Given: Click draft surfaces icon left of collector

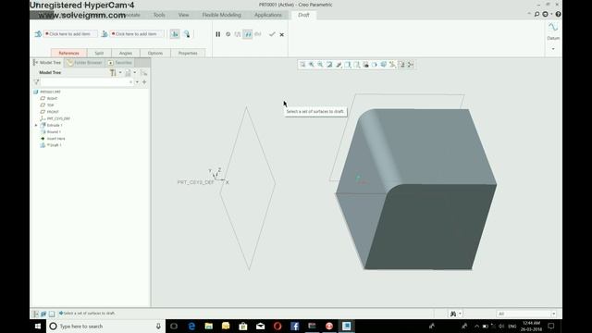Looking at the screenshot, I should click(x=38, y=34).
